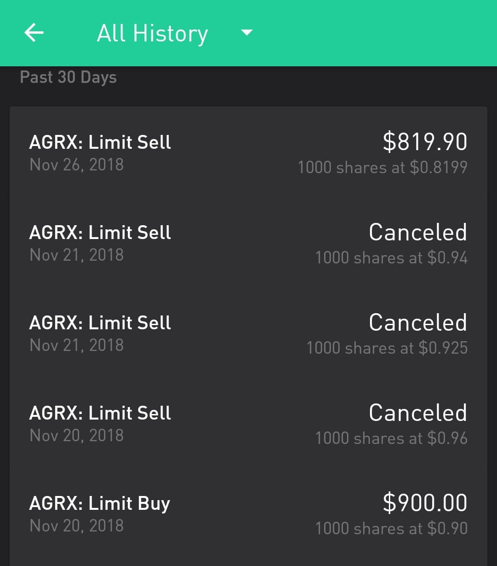Select the 1000 shares at $0.90 text
Screen dimensions: 497x566
pyautogui.click(x=391, y=528)
